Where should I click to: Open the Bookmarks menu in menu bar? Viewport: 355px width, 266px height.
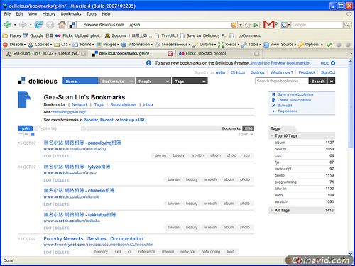tap(71, 14)
